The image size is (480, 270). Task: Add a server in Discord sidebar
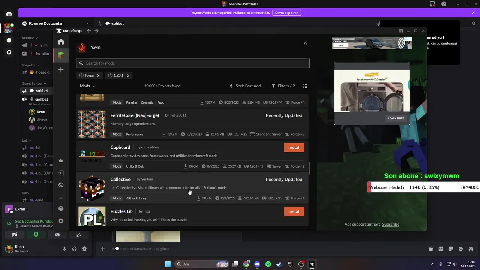point(9,40)
